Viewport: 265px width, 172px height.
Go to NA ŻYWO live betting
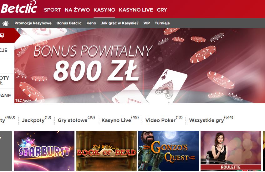(77, 10)
